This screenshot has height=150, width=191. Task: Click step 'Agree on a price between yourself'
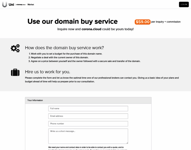[86, 61]
